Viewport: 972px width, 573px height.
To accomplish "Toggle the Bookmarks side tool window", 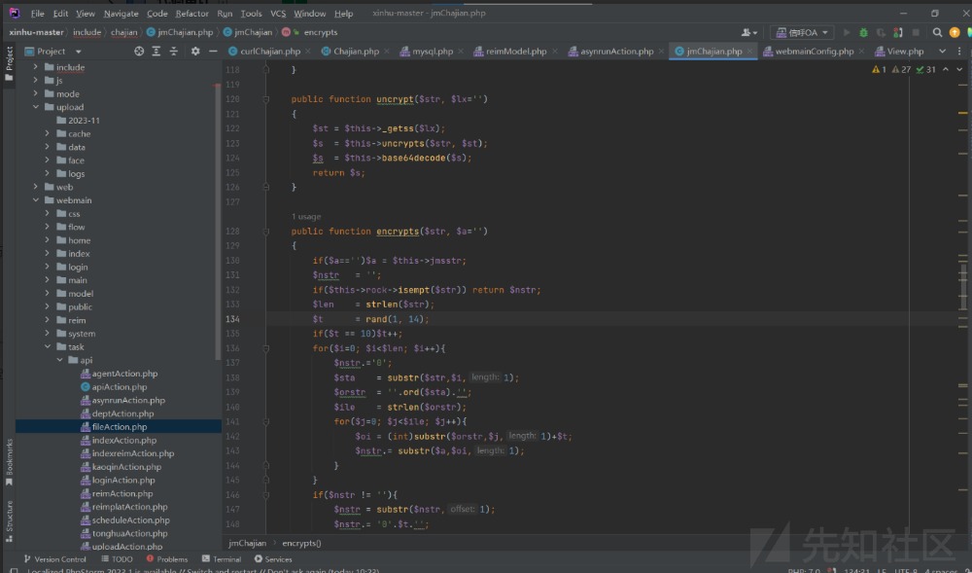I will (x=9, y=462).
